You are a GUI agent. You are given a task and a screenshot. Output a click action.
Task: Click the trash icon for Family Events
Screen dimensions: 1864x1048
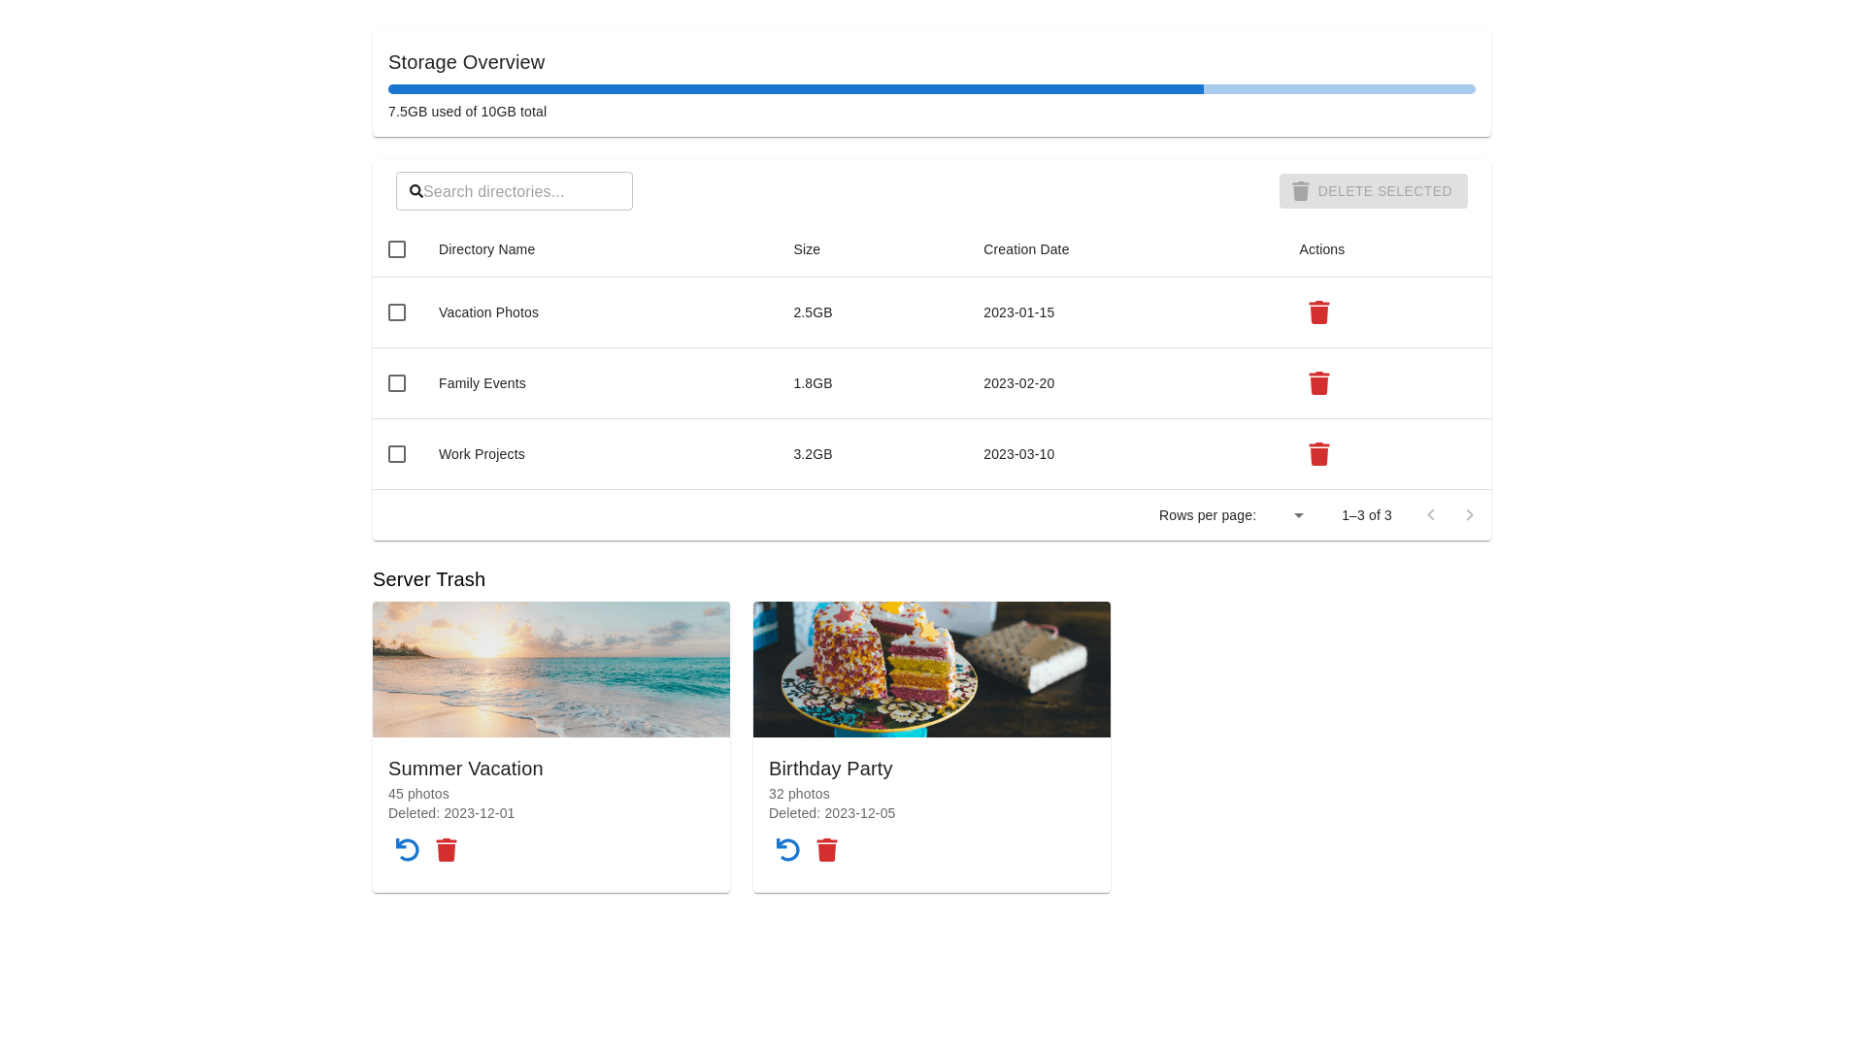(1318, 383)
